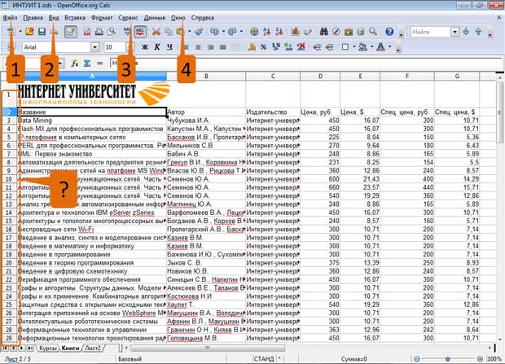
Task: Insert a chart
Action: click(x=295, y=32)
